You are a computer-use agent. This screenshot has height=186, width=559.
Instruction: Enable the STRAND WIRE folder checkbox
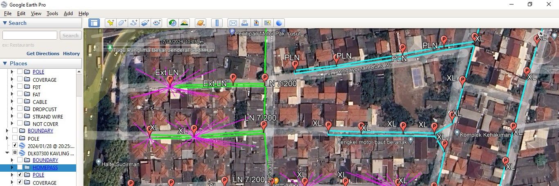point(20,117)
